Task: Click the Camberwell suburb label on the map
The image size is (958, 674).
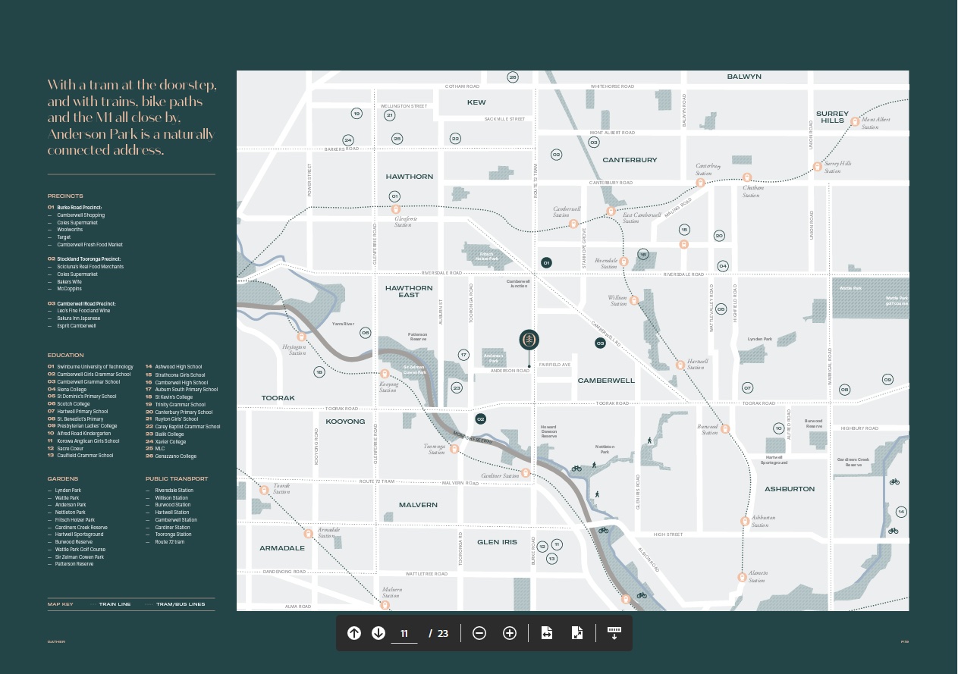Action: click(x=606, y=381)
